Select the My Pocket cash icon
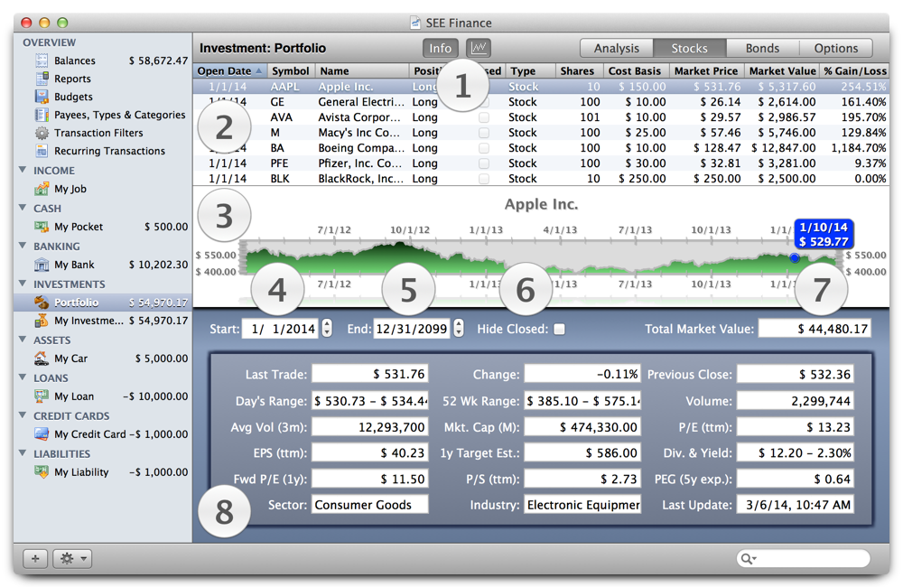The image size is (903, 587). point(42,227)
